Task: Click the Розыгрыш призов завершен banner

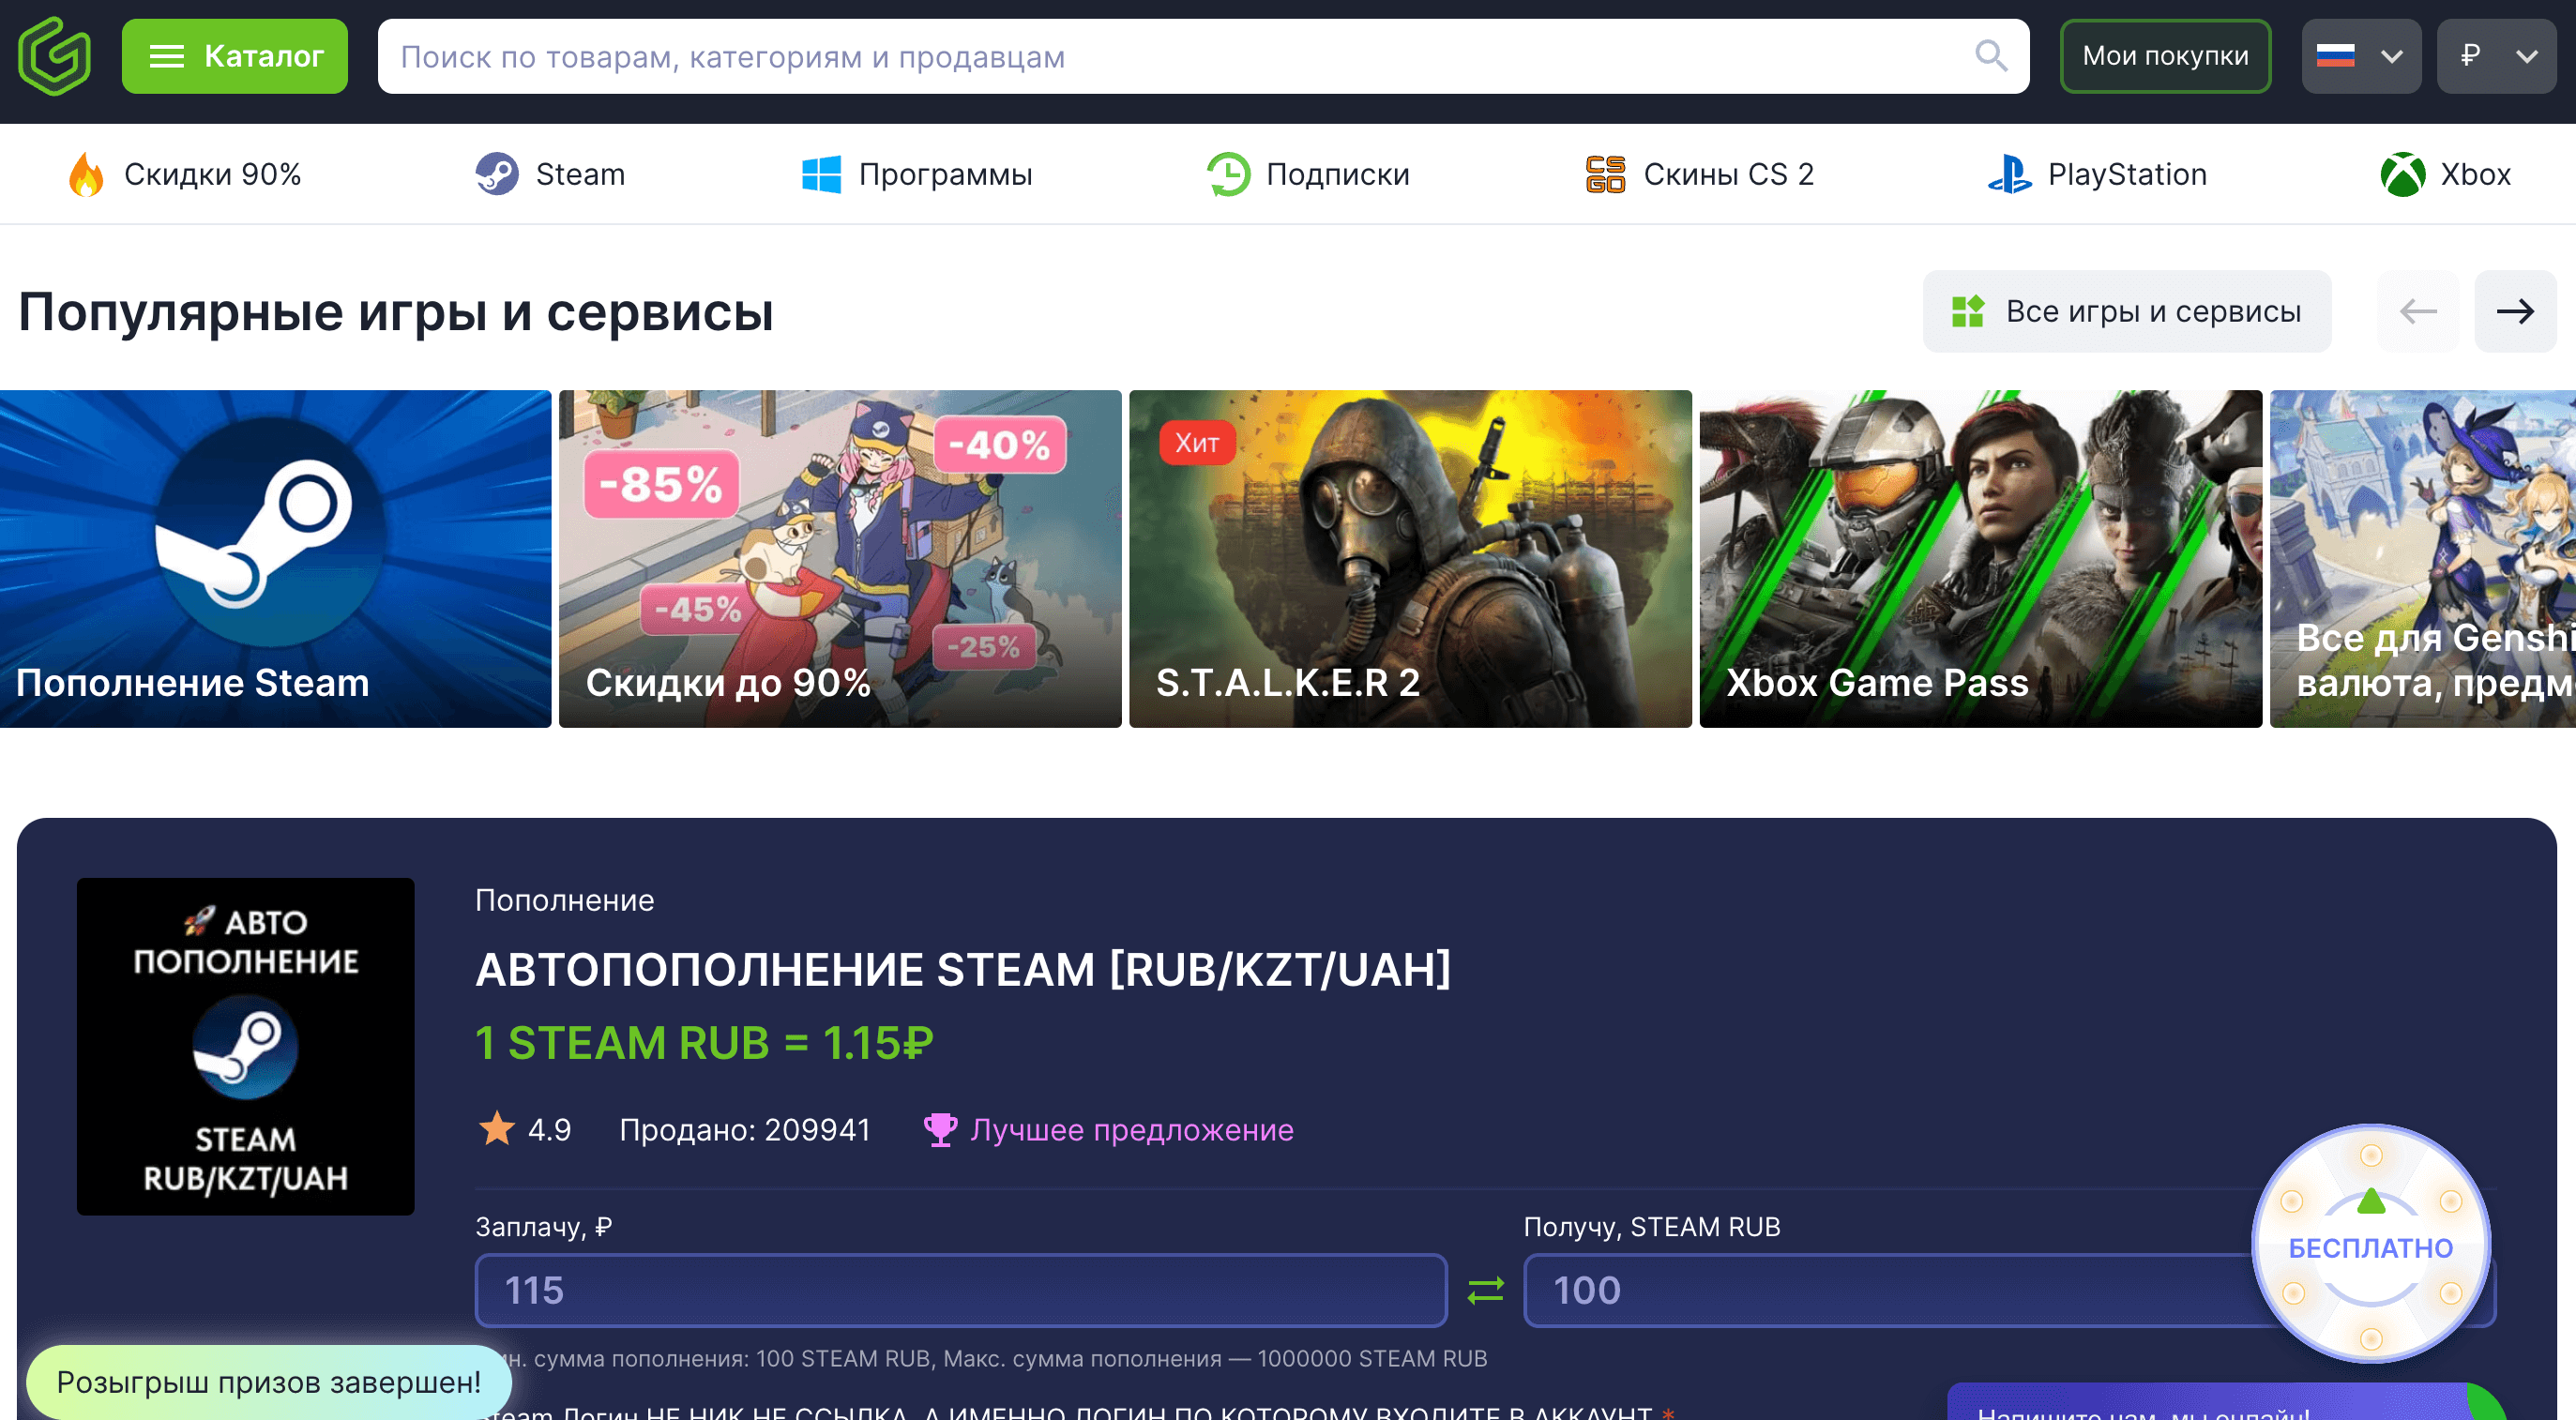Action: (269, 1382)
